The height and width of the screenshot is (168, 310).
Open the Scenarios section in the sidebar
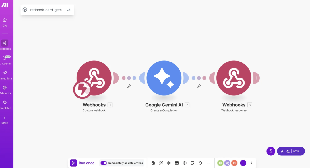(5, 45)
